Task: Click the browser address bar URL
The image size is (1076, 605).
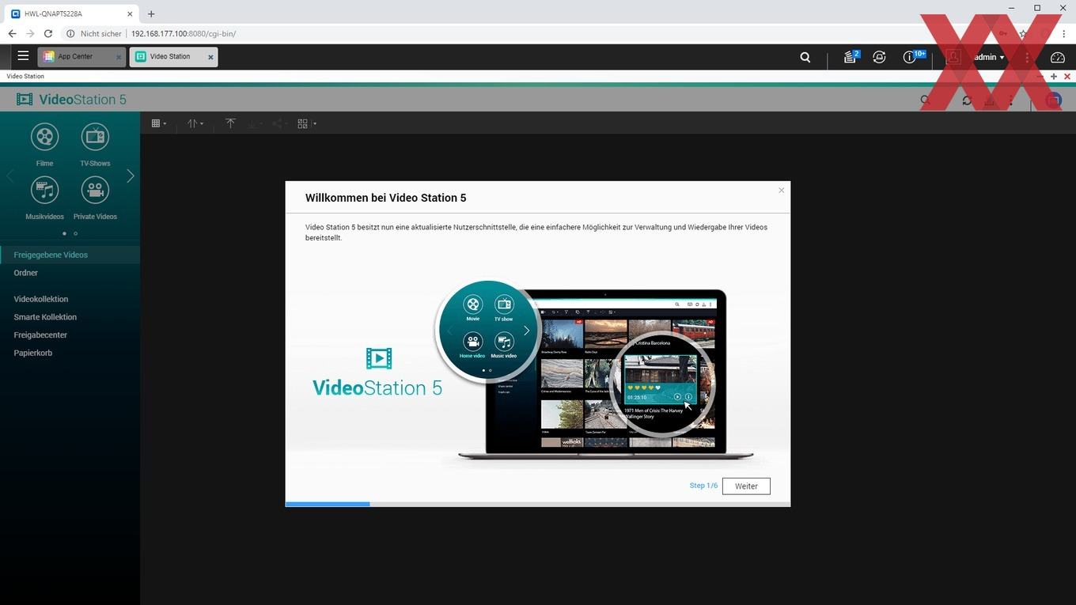Action: pos(184,34)
